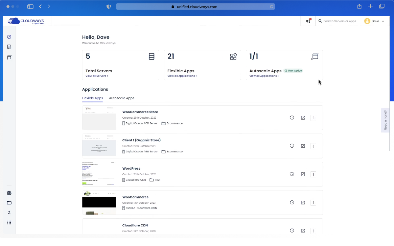Image resolution: width=394 pixels, height=246 pixels.
Task: Launch Client 1 (Organic Store) external link icon
Action: click(303, 146)
